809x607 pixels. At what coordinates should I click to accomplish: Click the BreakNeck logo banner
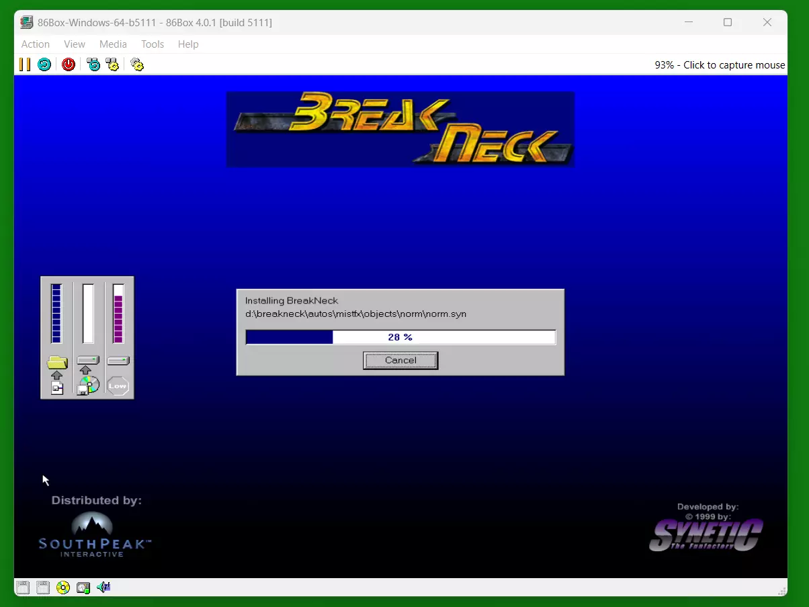click(x=400, y=129)
